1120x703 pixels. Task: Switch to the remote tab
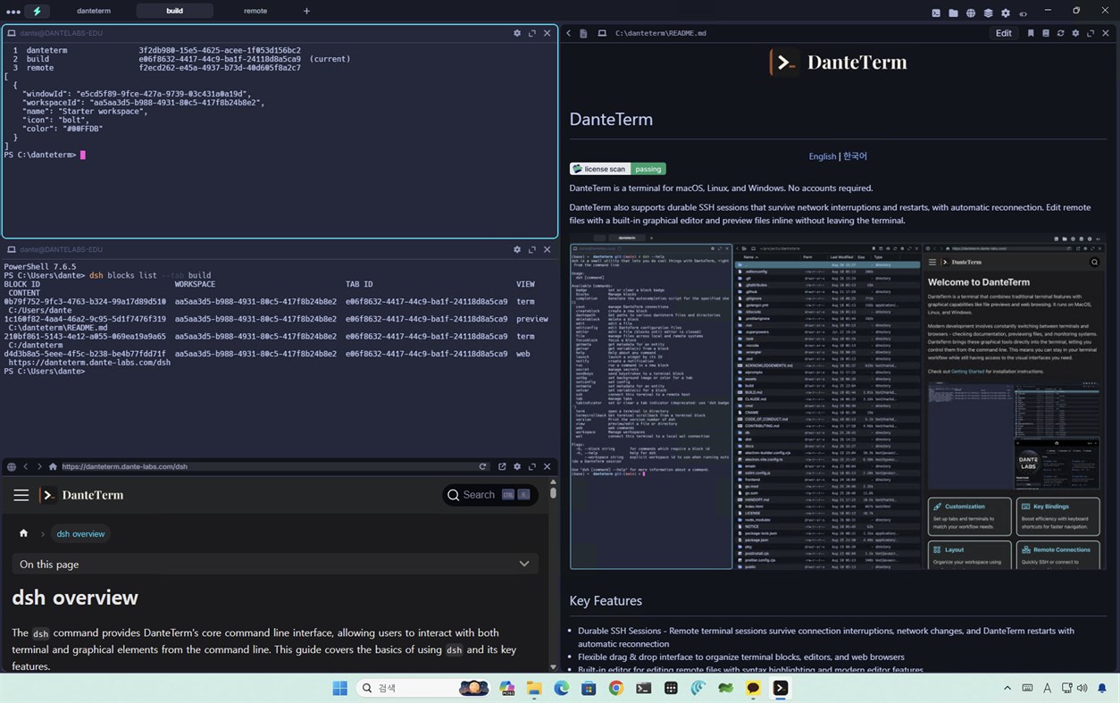255,11
